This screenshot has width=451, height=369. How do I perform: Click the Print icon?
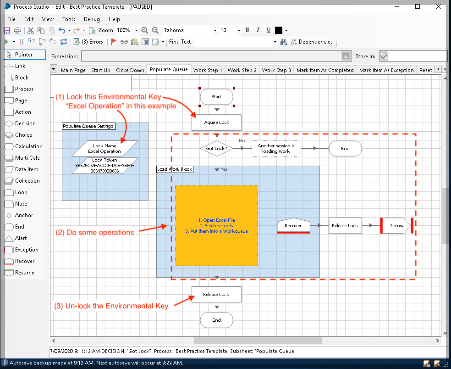coord(17,31)
